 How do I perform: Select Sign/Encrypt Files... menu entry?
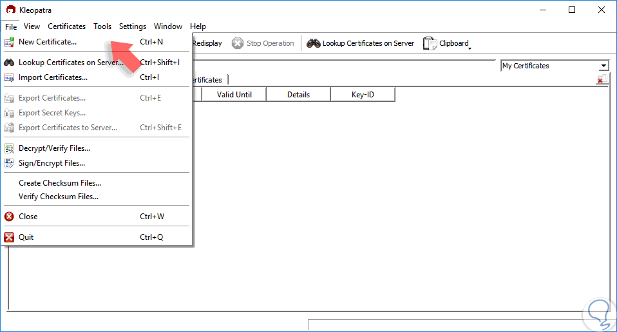[97, 163]
